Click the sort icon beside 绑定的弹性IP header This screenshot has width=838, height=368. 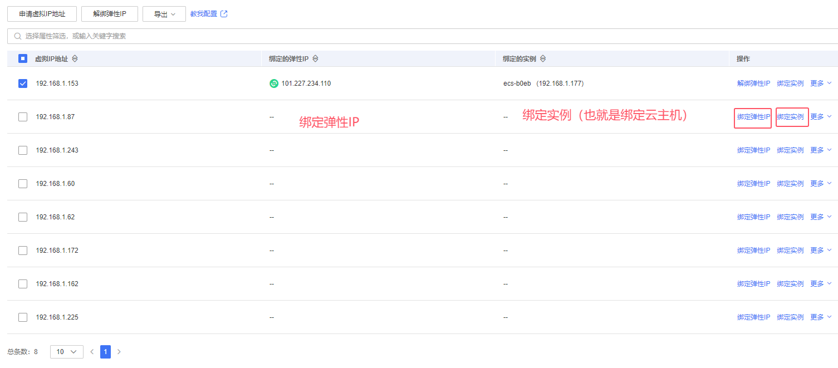315,59
